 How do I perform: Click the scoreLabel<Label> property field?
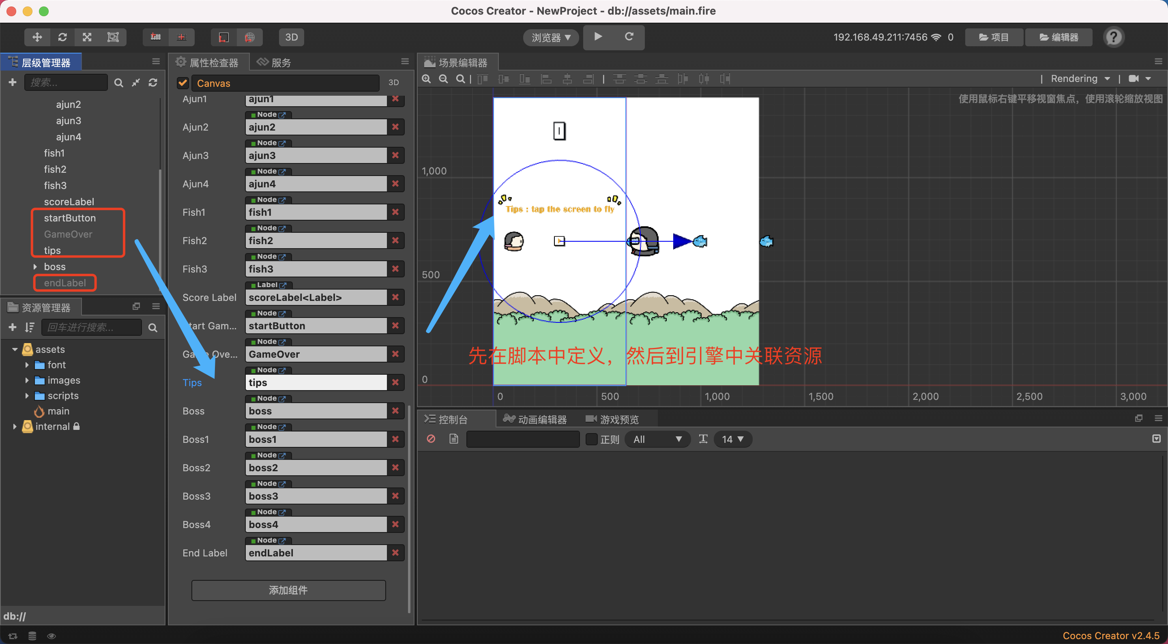[x=316, y=298]
